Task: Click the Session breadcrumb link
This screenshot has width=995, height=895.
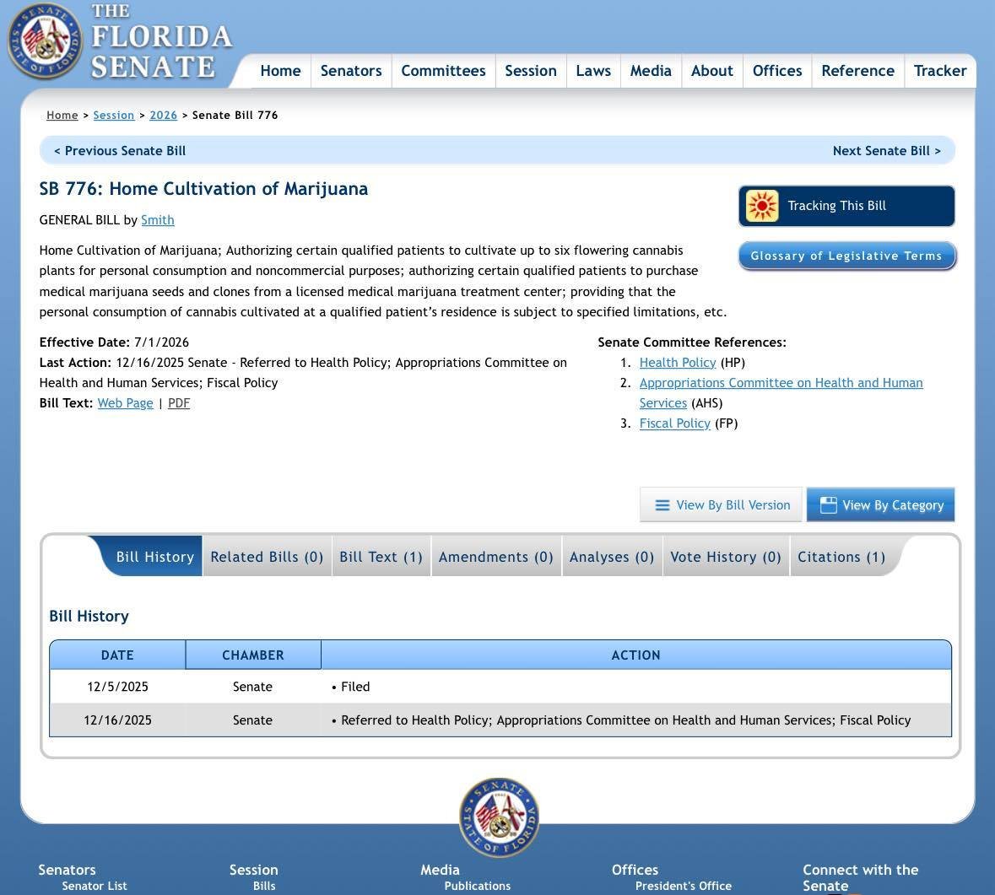Action: [114, 116]
